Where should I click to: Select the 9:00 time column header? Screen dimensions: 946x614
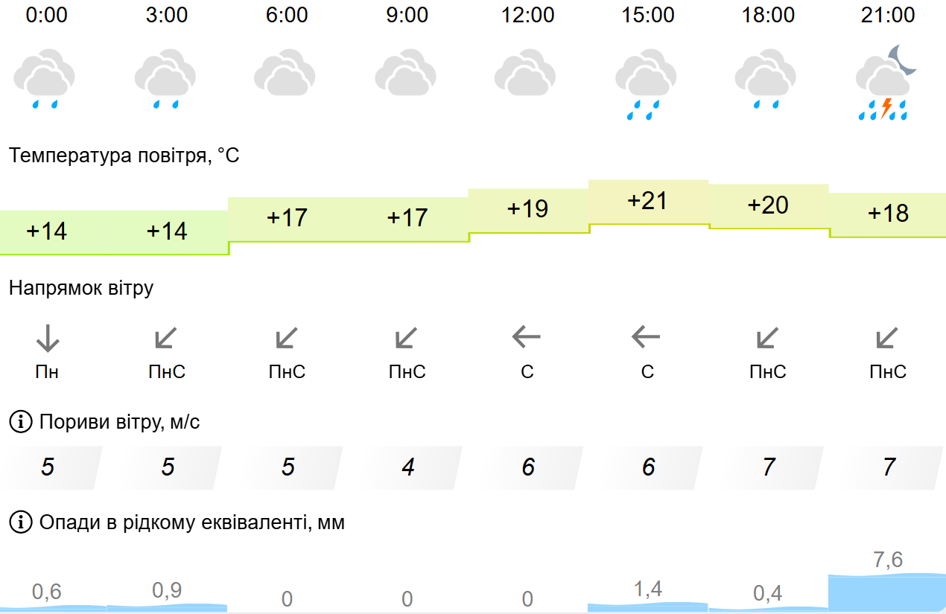click(x=407, y=15)
